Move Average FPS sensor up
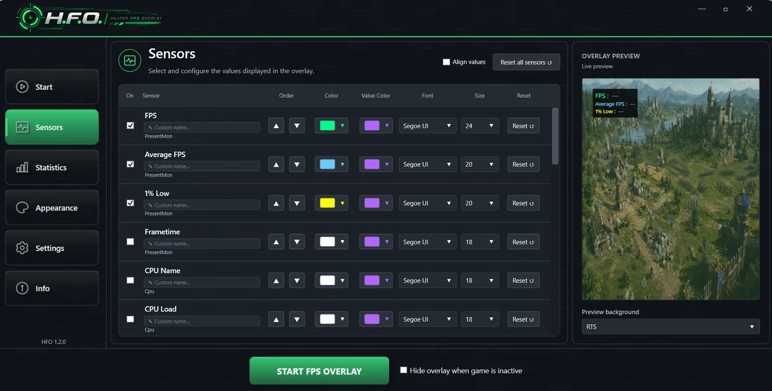This screenshot has height=391, width=772. pyautogui.click(x=276, y=164)
